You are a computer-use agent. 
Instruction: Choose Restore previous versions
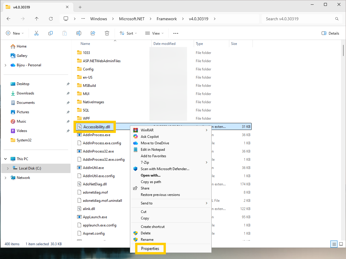tap(161, 195)
